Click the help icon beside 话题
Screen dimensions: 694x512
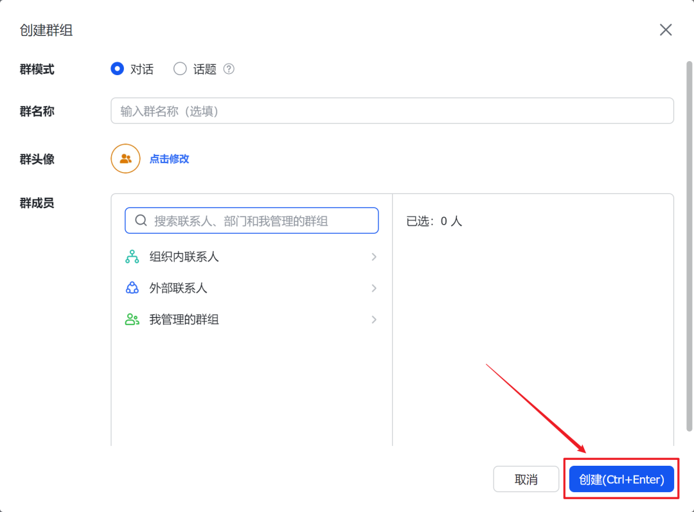(229, 69)
